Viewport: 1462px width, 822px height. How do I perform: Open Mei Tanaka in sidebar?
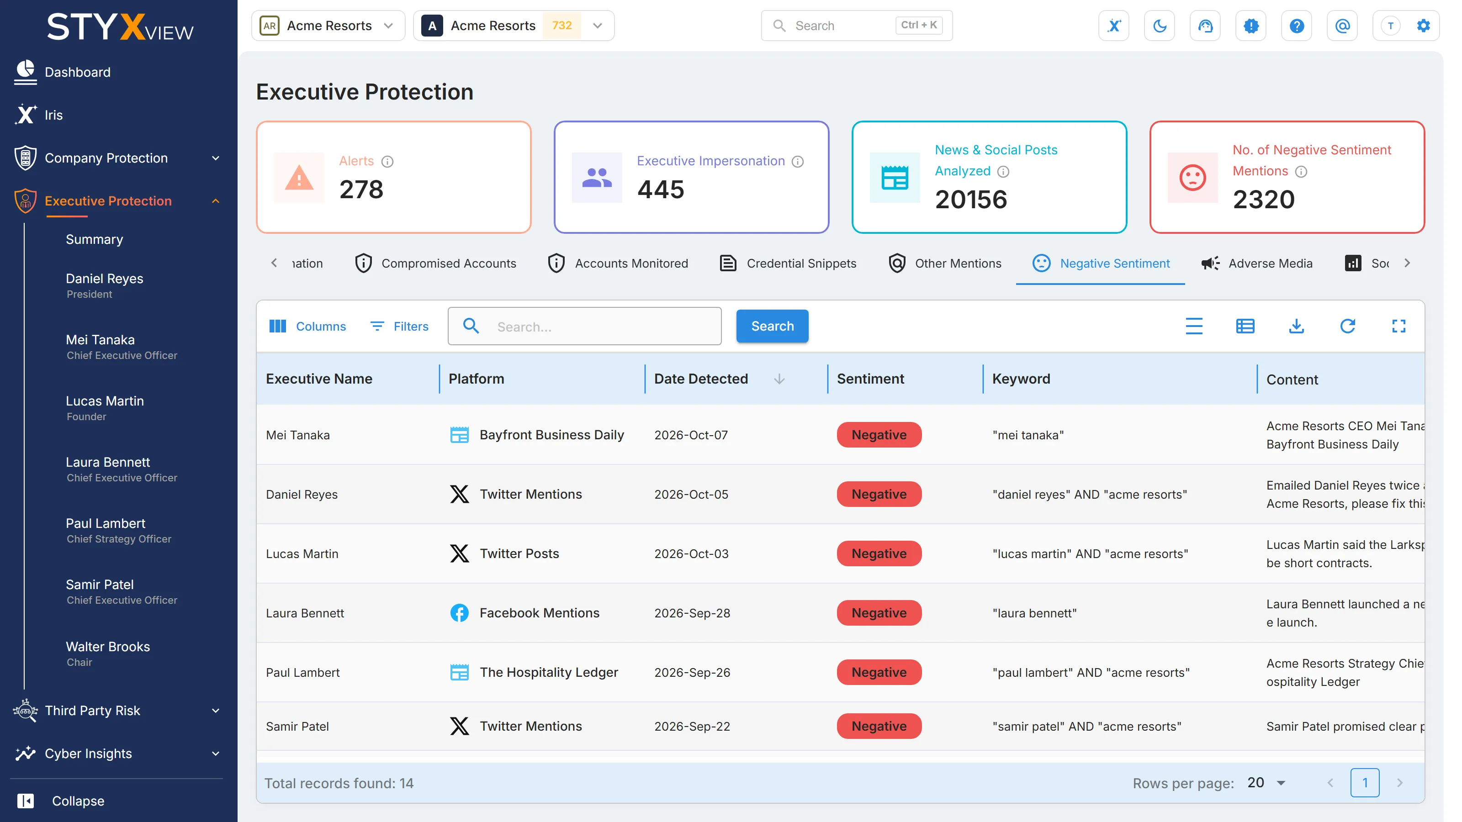[122, 347]
